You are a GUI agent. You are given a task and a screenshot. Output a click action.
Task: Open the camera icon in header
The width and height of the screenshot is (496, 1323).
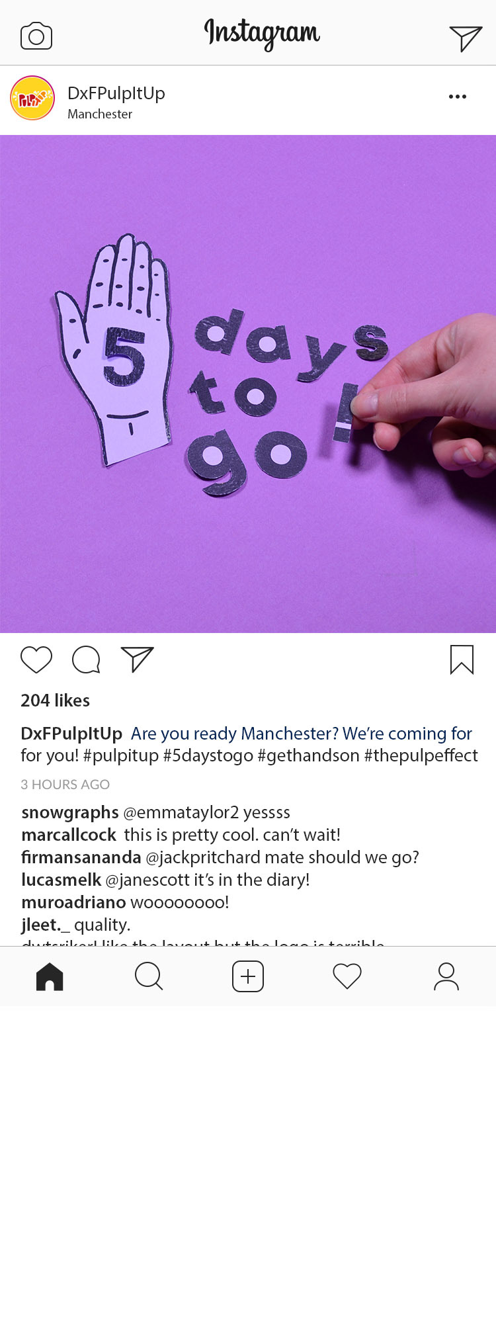tap(36, 36)
